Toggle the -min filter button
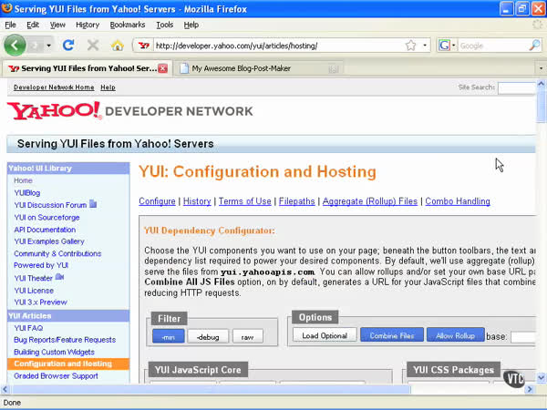The height and width of the screenshot is (410, 547). (x=169, y=336)
